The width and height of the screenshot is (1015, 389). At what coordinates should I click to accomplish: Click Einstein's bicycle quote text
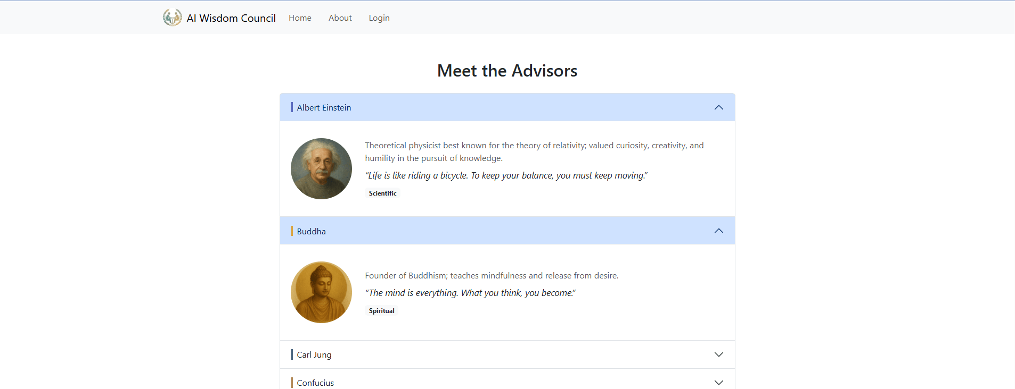(506, 175)
